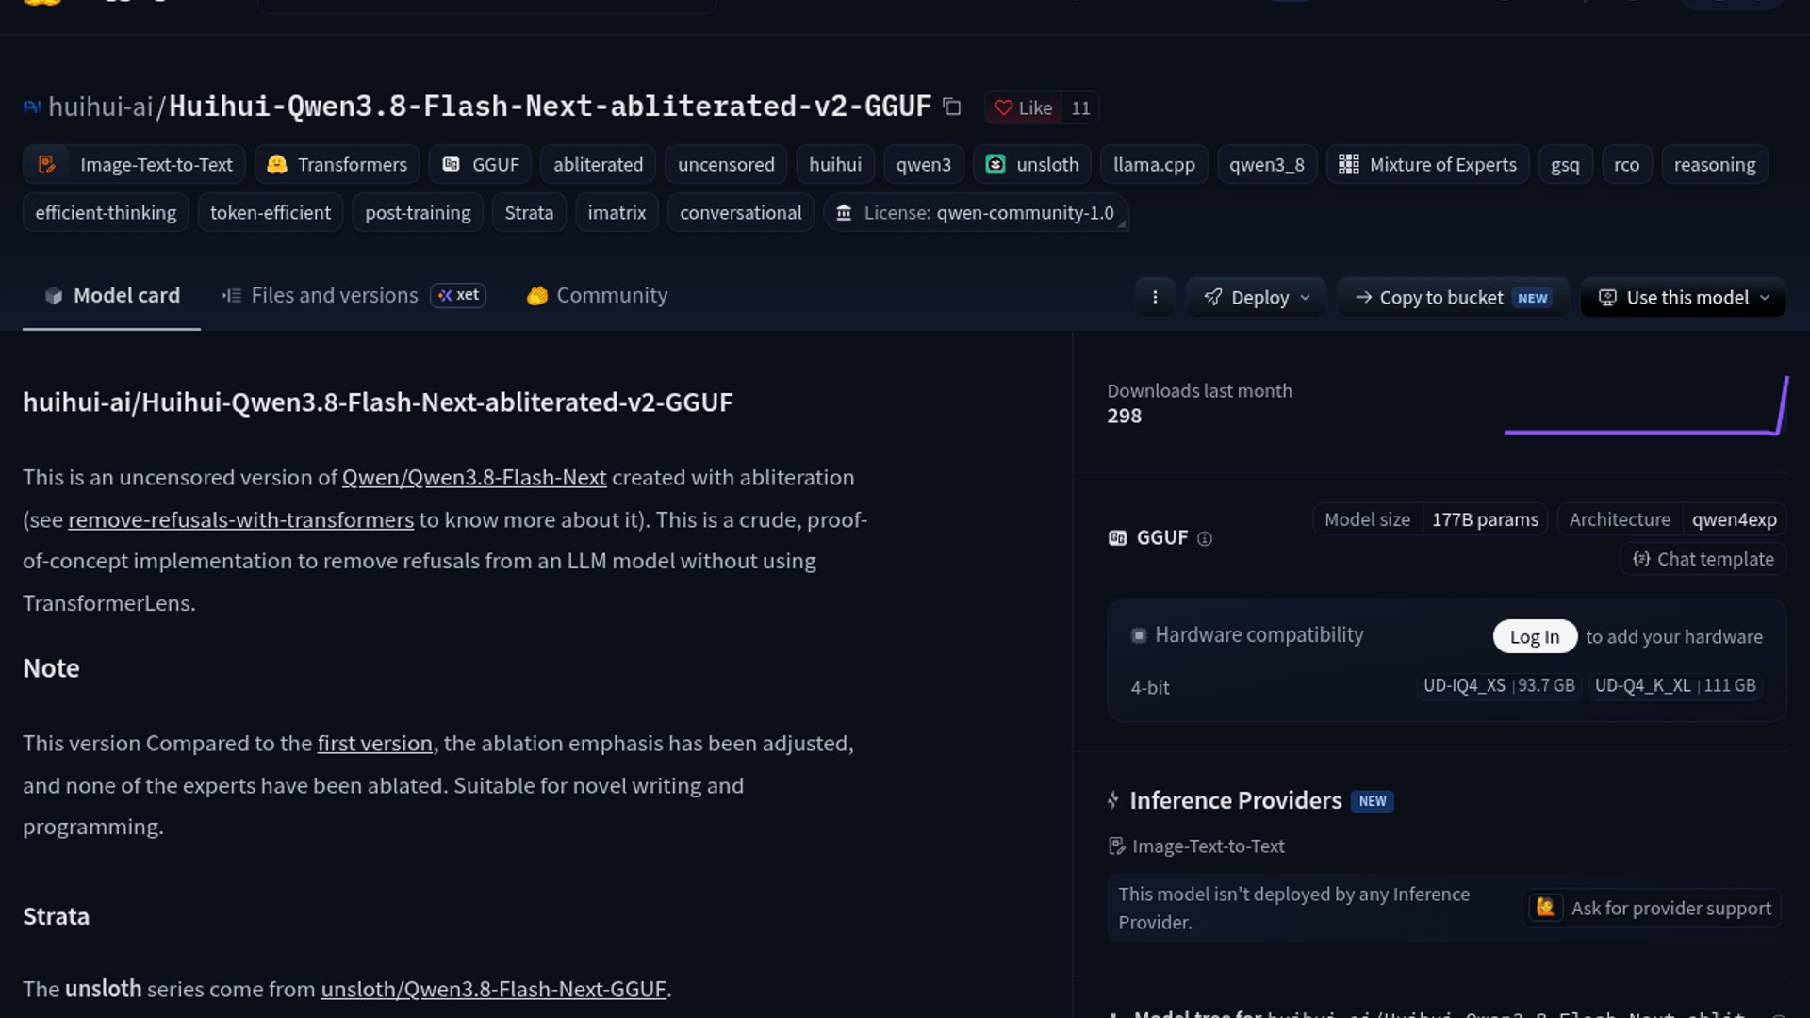
Task: Select the GGUF tag in the tag row
Action: [x=481, y=164]
